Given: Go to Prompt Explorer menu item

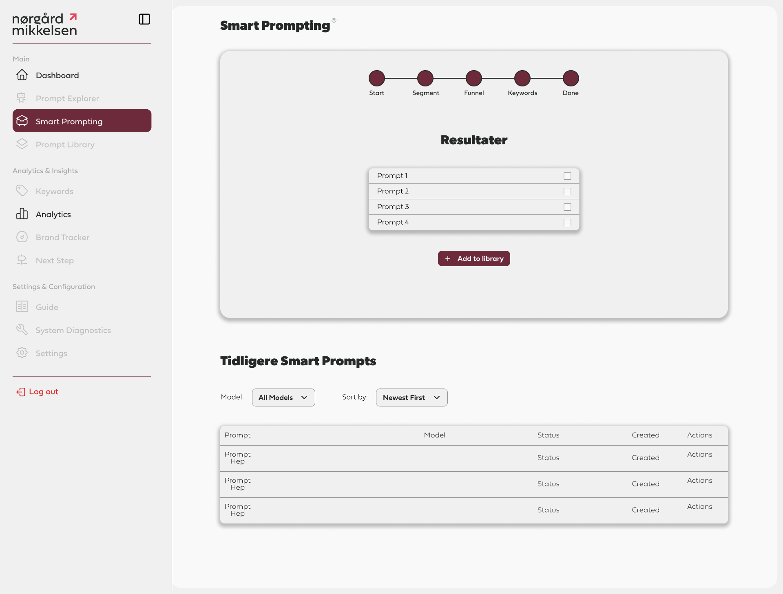Looking at the screenshot, I should pyautogui.click(x=67, y=98).
